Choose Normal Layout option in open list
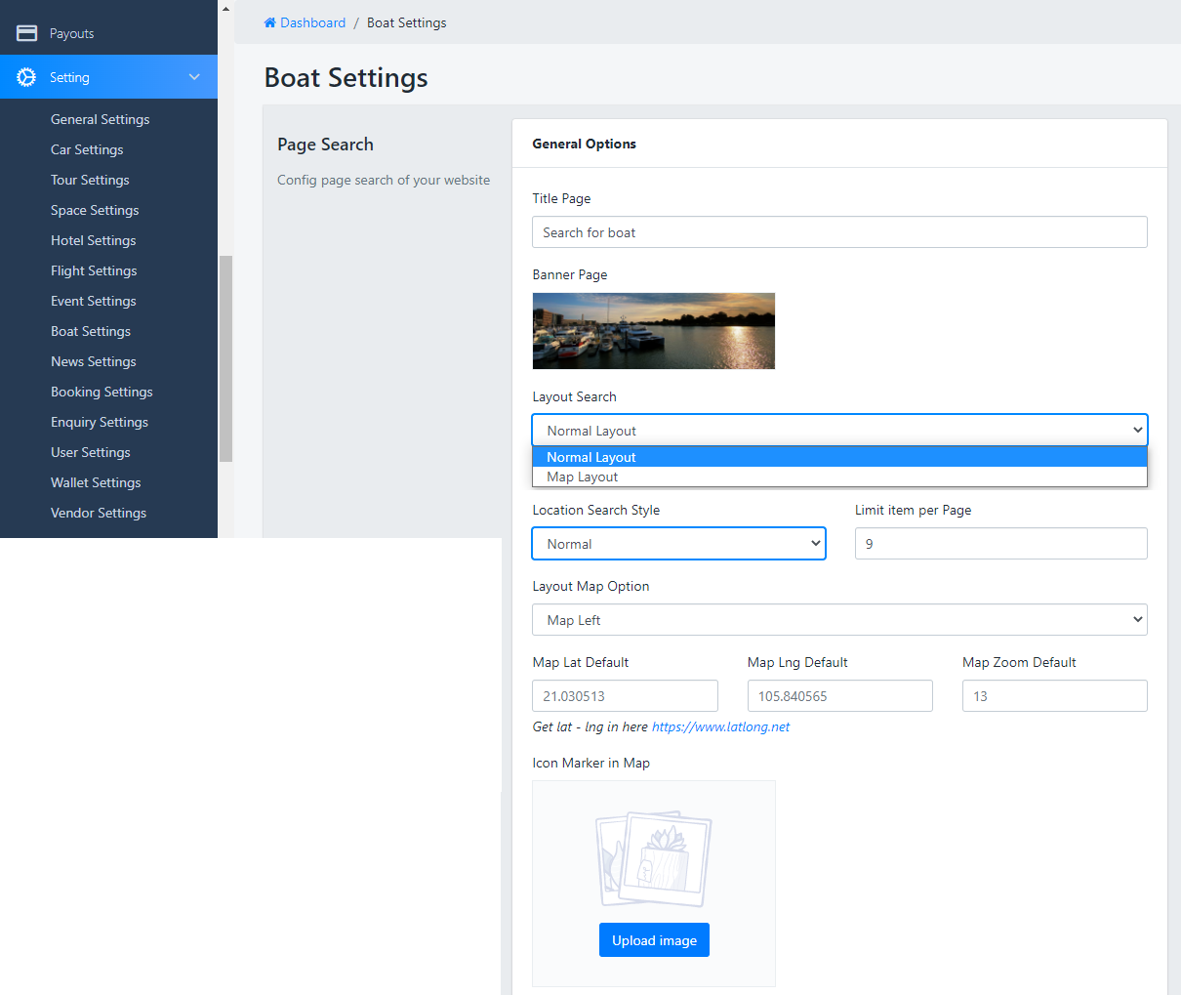 591,457
